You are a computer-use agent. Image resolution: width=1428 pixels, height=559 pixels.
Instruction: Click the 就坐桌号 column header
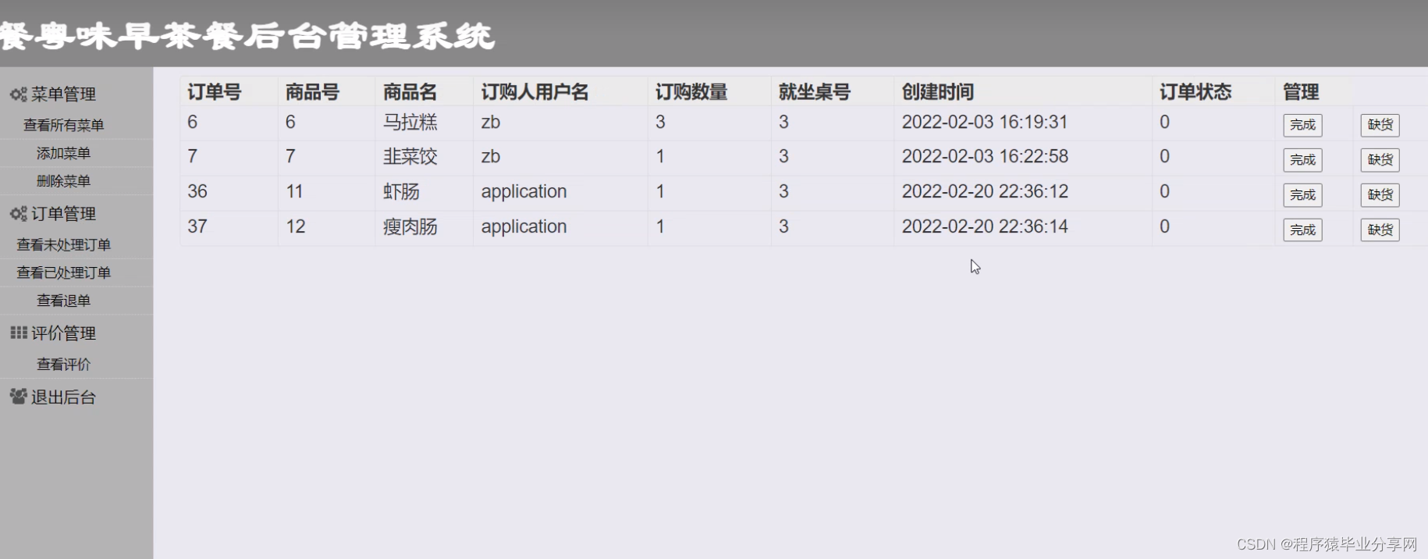pyautogui.click(x=815, y=92)
